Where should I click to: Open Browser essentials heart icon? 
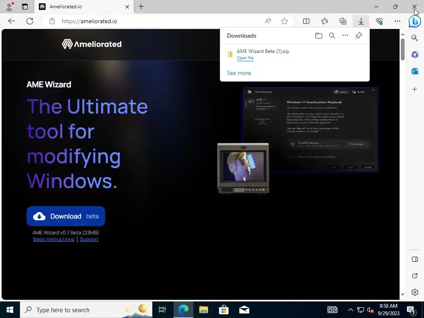pos(379,21)
